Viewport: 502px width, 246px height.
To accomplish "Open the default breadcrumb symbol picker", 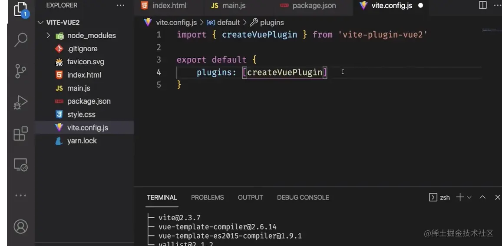I will [x=228, y=23].
